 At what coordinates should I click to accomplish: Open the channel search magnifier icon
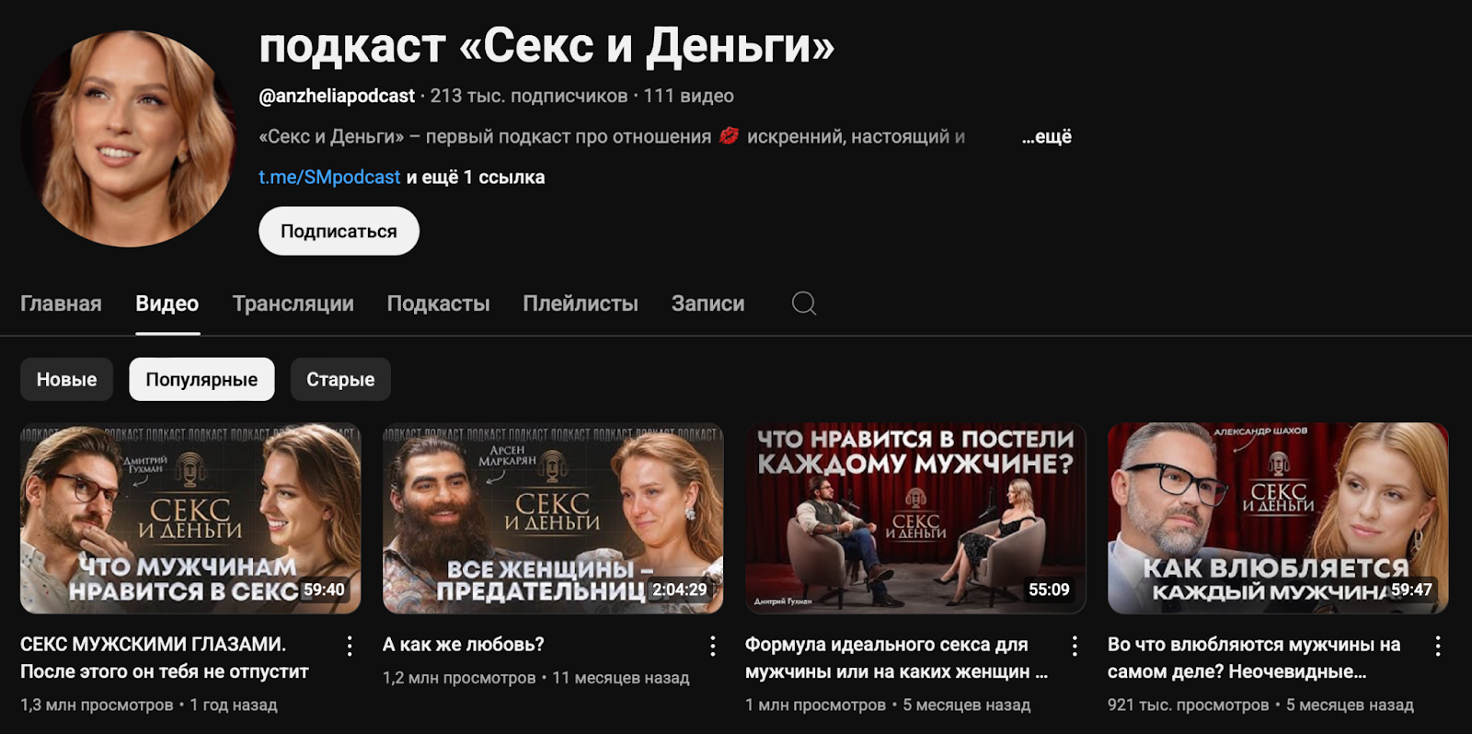point(804,304)
